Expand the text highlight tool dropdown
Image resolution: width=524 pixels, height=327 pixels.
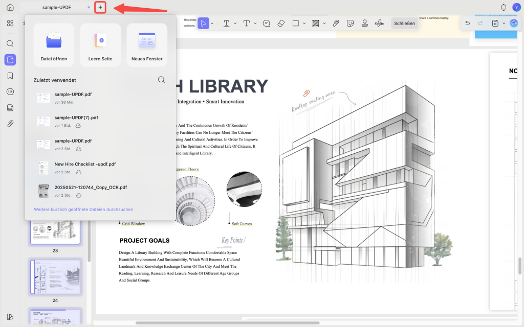(235, 24)
